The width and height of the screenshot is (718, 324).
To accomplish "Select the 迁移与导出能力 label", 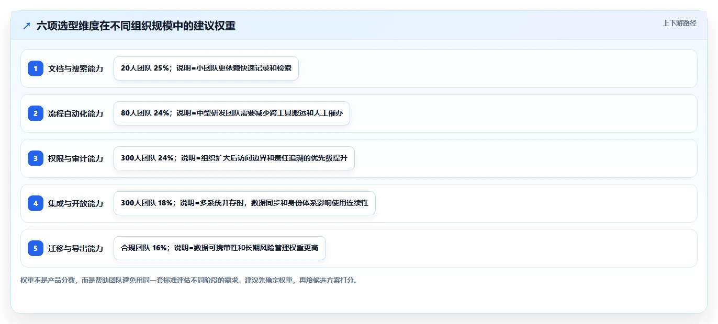I will click(76, 248).
